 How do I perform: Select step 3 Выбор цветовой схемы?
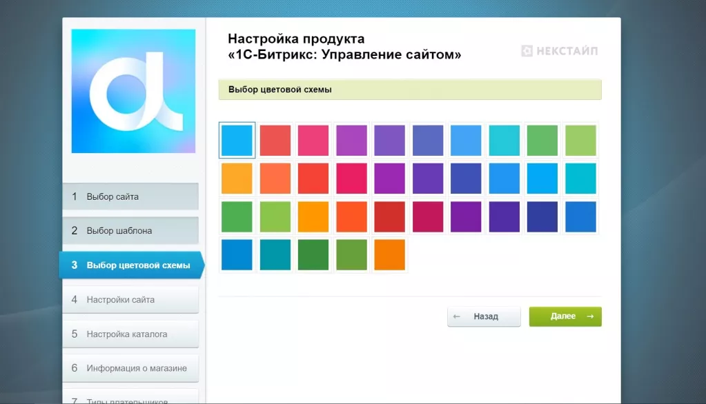click(132, 265)
